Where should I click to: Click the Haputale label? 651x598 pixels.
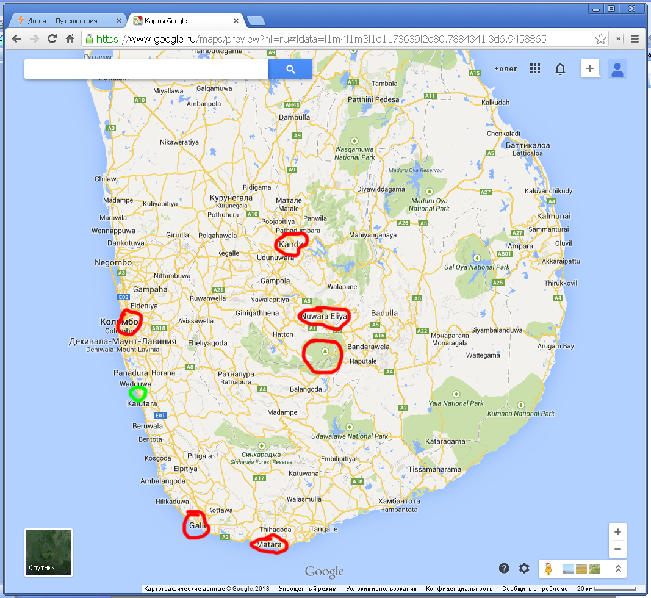coord(363,361)
